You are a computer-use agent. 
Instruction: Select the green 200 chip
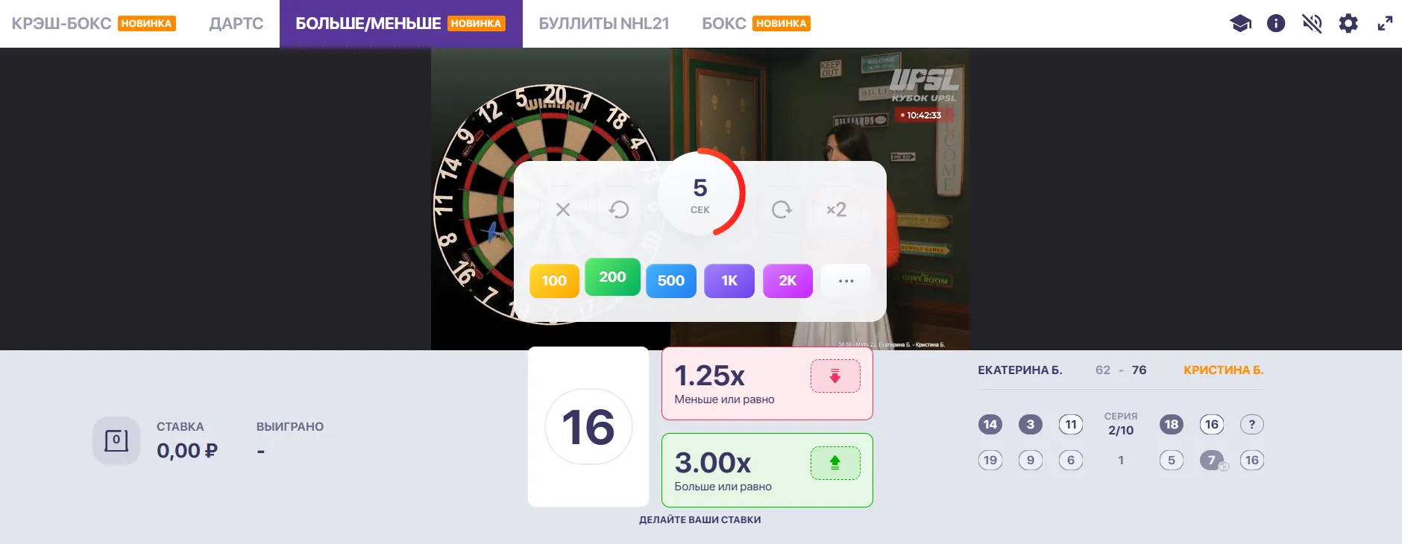(612, 277)
